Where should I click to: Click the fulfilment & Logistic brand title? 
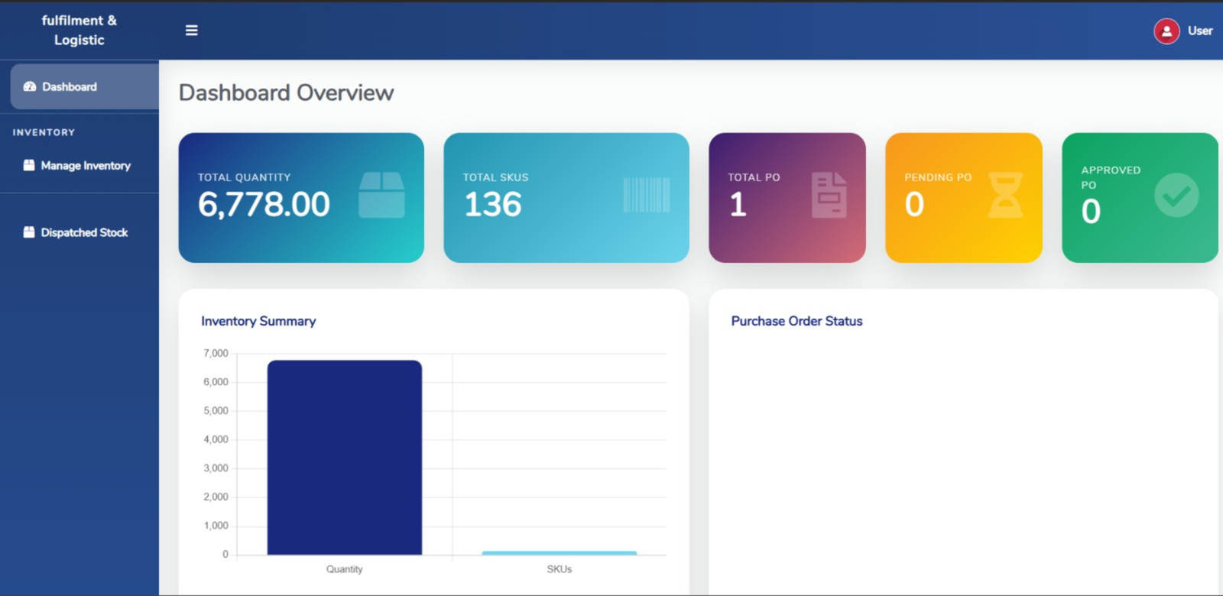pos(79,31)
